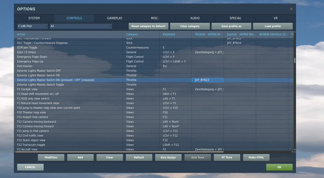Click the vertical scrollbar thumb
324x178 pixels.
[x=295, y=60]
